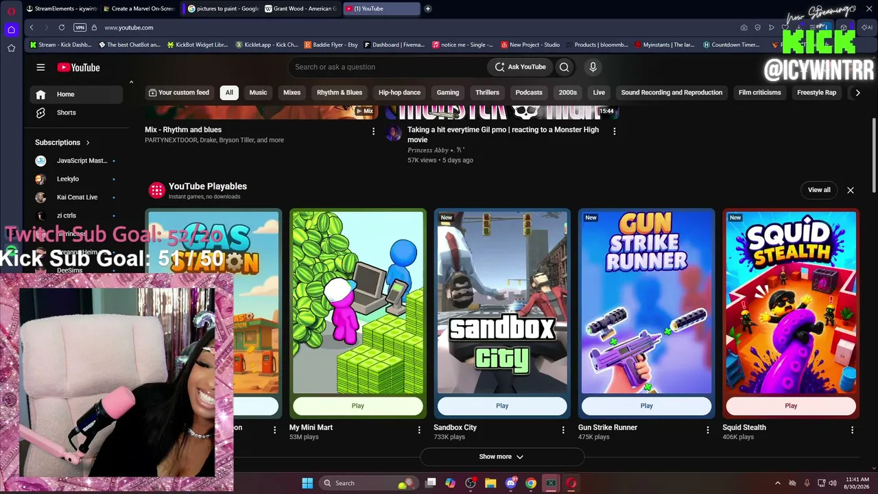Switch to the Grant Wood browser tab
Screen dimensions: 878x494
click(301, 9)
